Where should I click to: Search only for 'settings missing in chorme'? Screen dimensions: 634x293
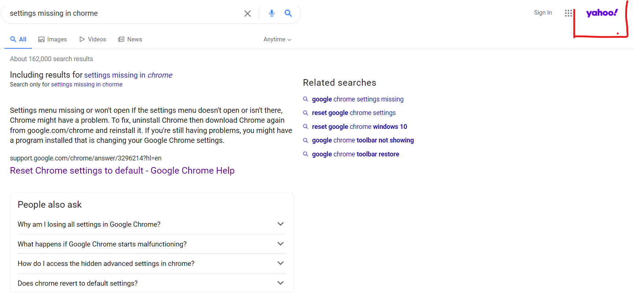[86, 85]
